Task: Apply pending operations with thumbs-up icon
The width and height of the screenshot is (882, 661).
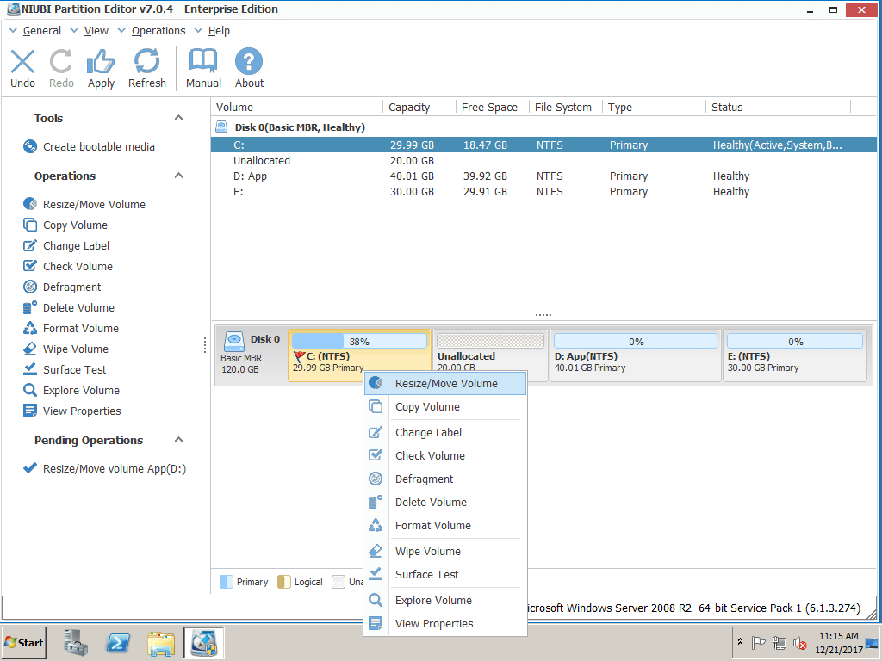Action: (101, 61)
